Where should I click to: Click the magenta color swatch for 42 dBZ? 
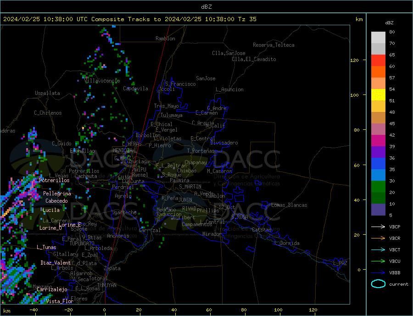[378, 141]
